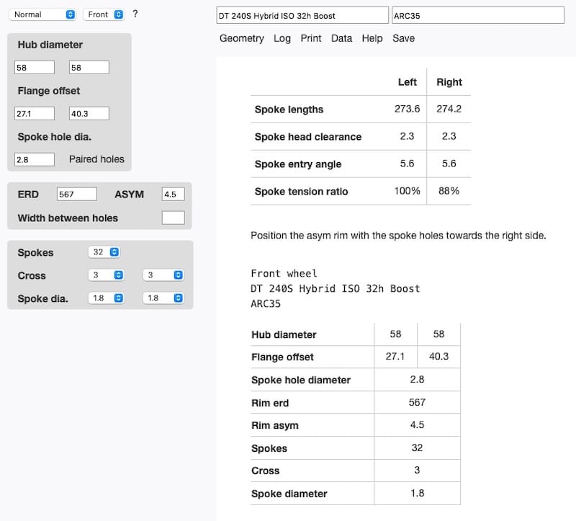Open the left Cross pattern dropdown

coord(104,275)
